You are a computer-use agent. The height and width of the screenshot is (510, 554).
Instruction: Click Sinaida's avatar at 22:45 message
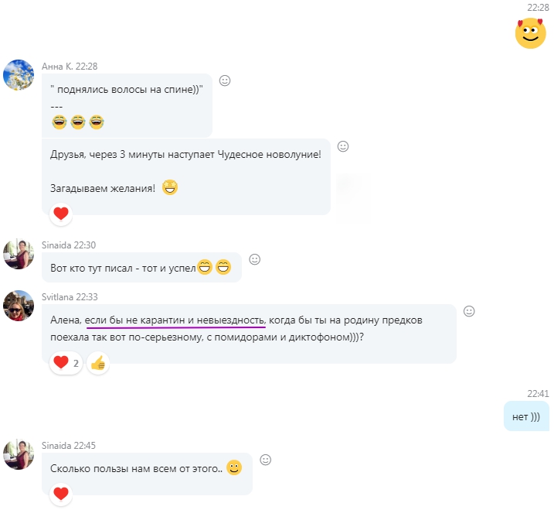[x=19, y=454]
